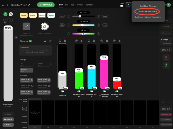Add fixture with green plus beside Fixtures
This screenshot has height=129, width=173.
tap(30, 41)
